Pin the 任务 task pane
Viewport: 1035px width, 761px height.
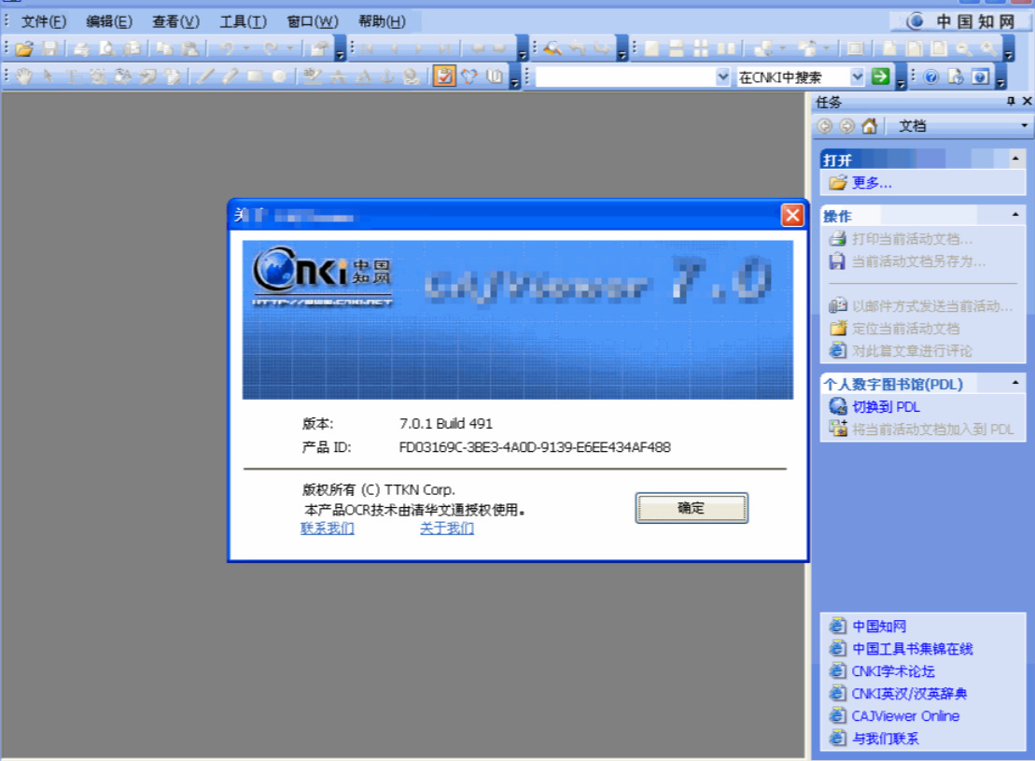[x=1011, y=101]
